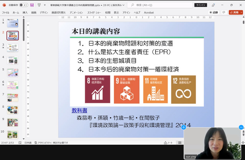Click the slide title 本日的講義内容
The image size is (245, 160).
96,31
